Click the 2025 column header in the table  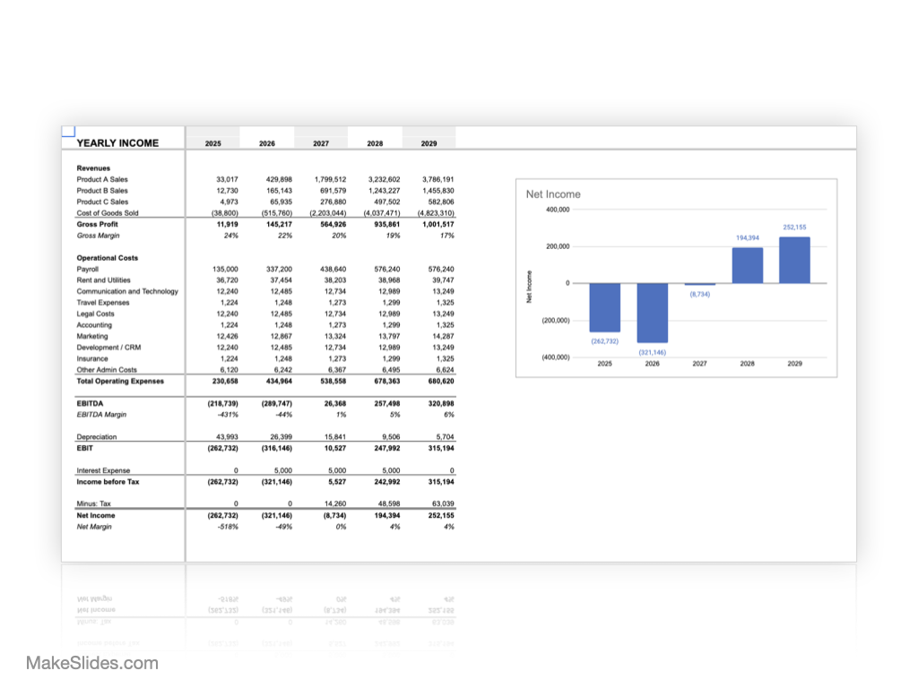(213, 143)
